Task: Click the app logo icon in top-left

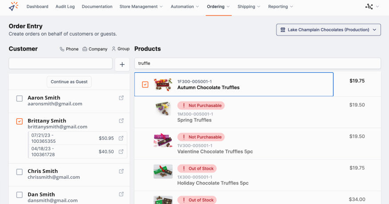Action: 14,7
